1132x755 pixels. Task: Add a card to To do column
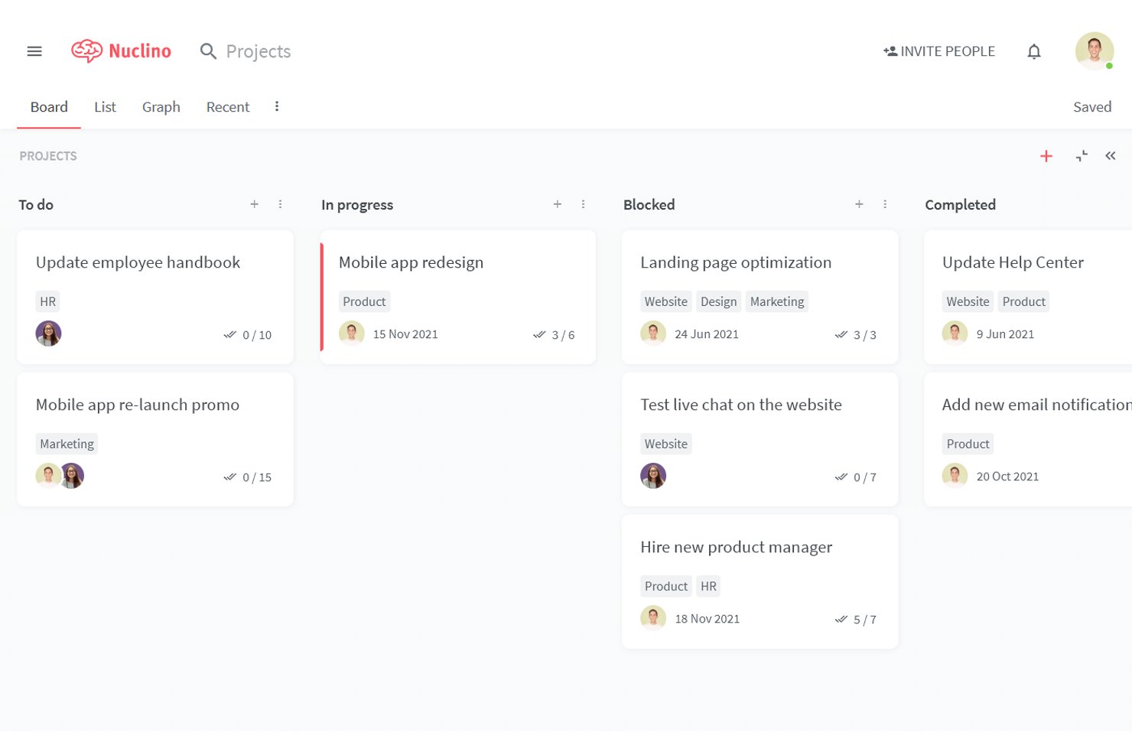coord(254,204)
